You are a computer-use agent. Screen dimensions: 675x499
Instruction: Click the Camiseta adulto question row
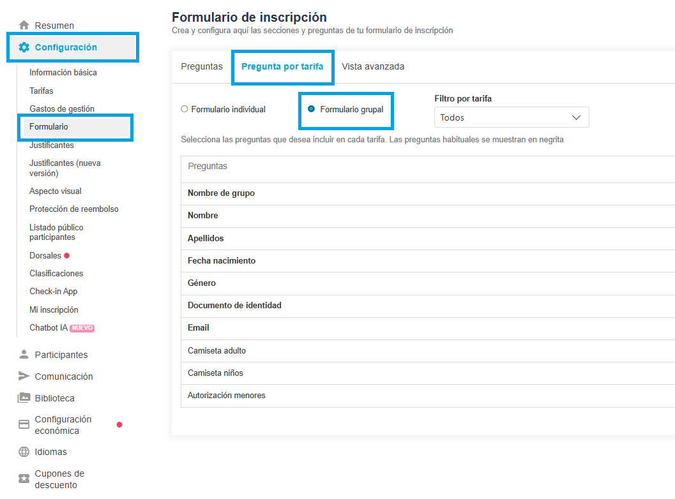coord(216,350)
